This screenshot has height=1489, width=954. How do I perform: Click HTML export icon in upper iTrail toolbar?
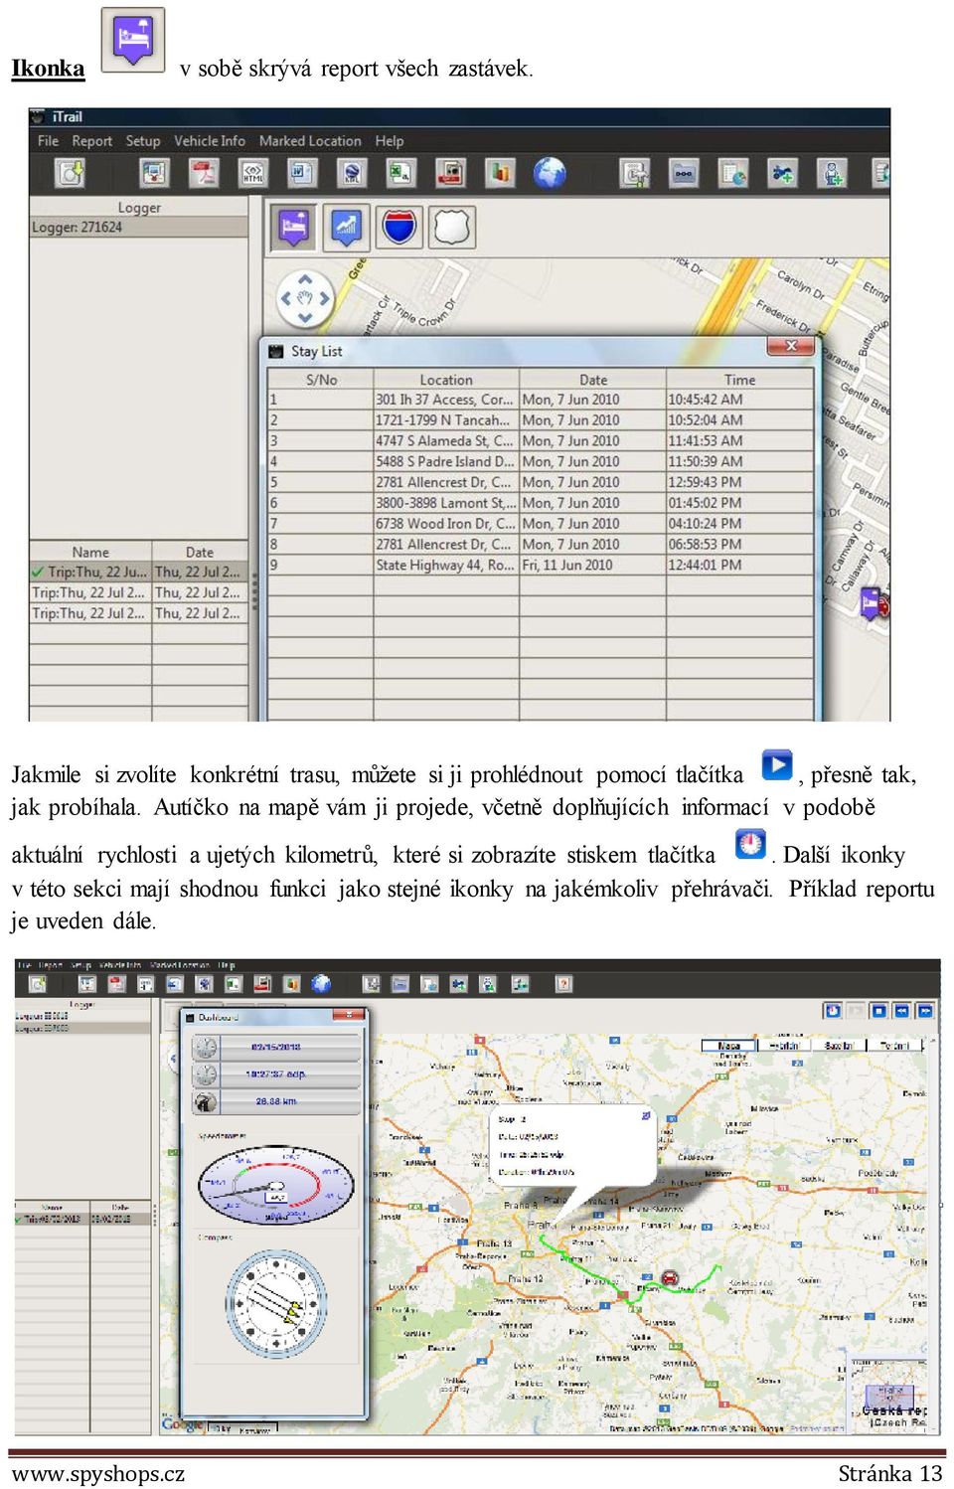(x=253, y=174)
